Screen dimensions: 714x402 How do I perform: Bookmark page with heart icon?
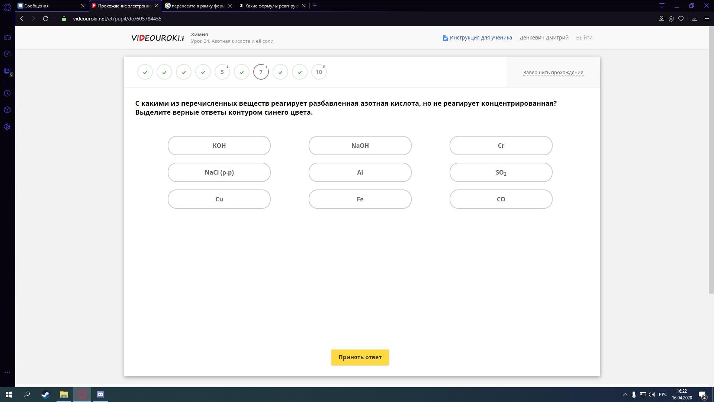tap(681, 19)
